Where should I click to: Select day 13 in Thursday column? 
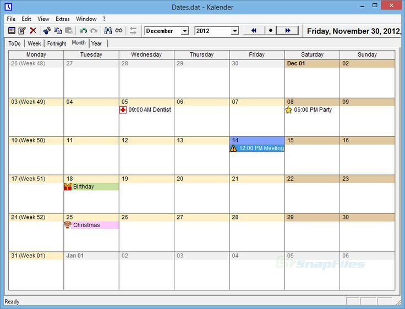pyautogui.click(x=202, y=140)
